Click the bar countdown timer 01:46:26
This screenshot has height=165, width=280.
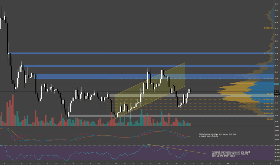pos(277,94)
